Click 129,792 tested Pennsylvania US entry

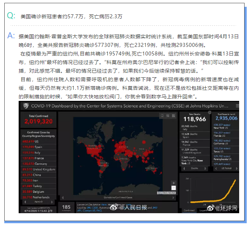pyautogui.click(x=226, y=158)
